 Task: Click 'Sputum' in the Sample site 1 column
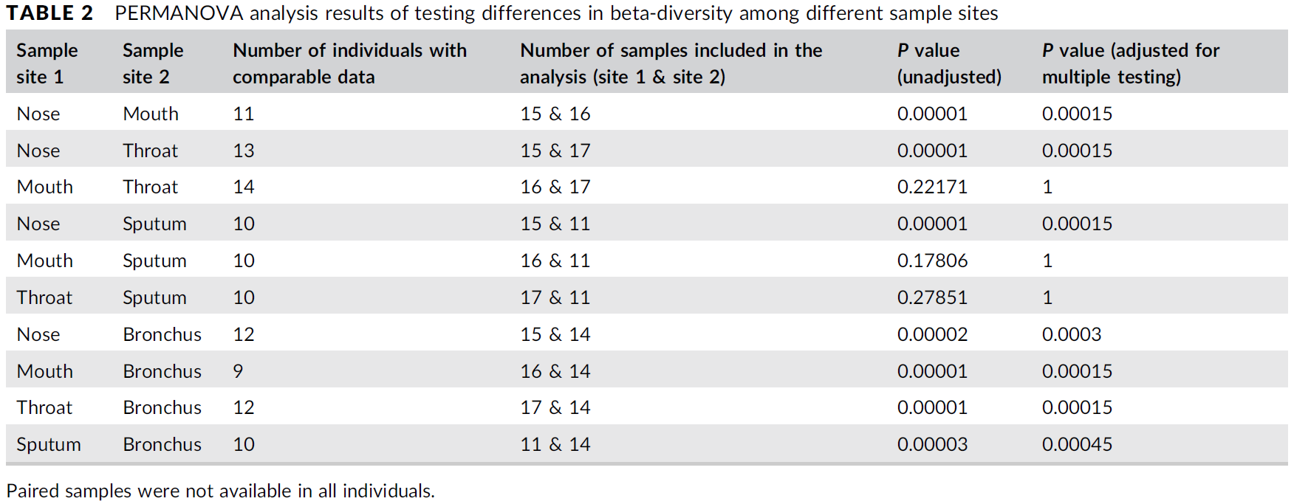point(49,445)
